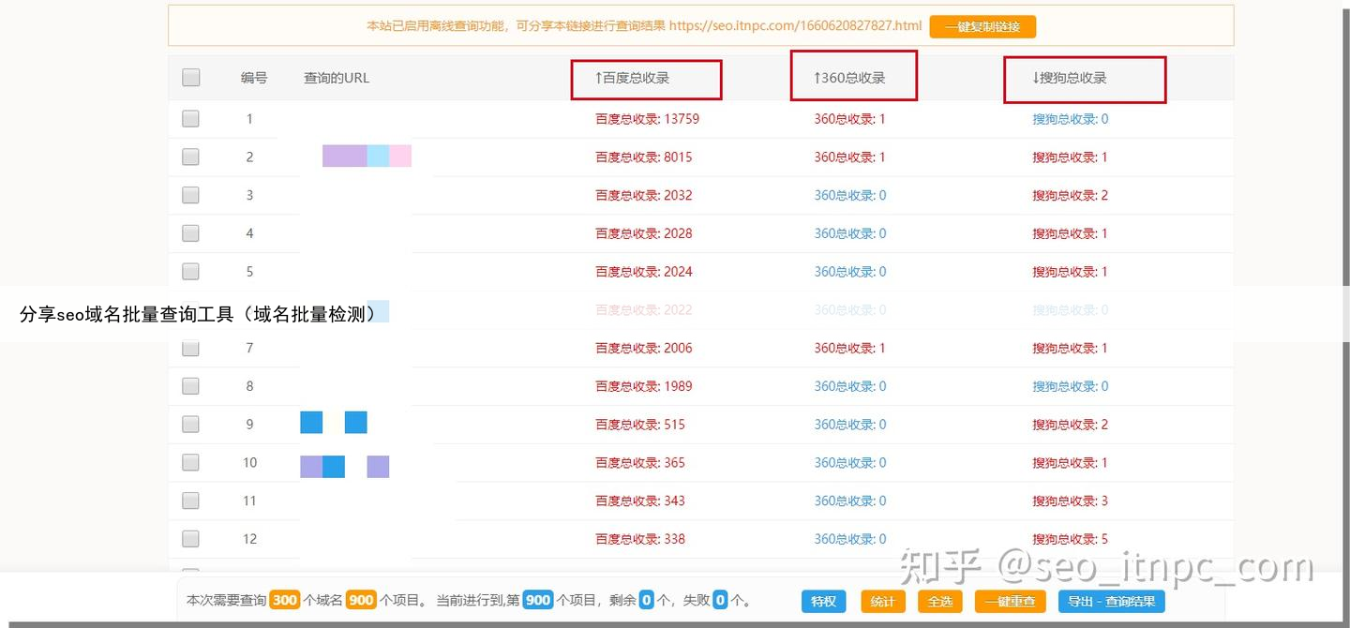Click the 查询的URL column header
The width and height of the screenshot is (1350, 628).
coord(337,78)
